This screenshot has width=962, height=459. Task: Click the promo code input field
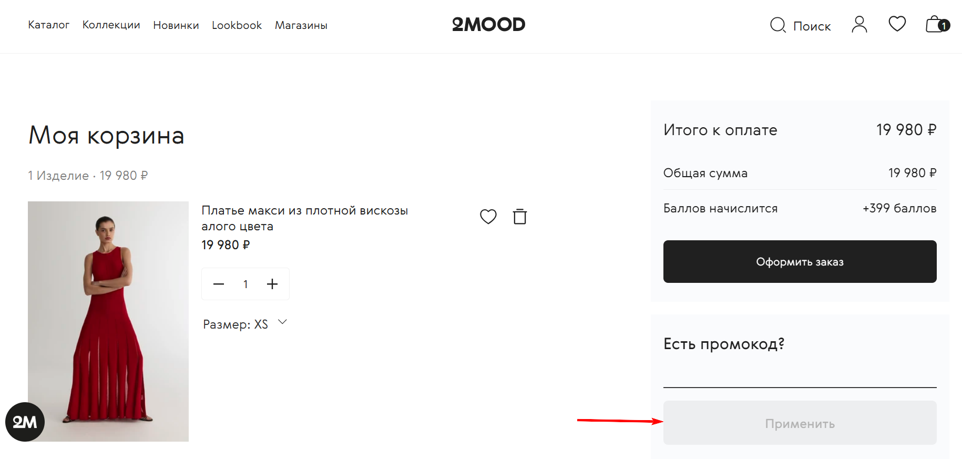click(800, 376)
